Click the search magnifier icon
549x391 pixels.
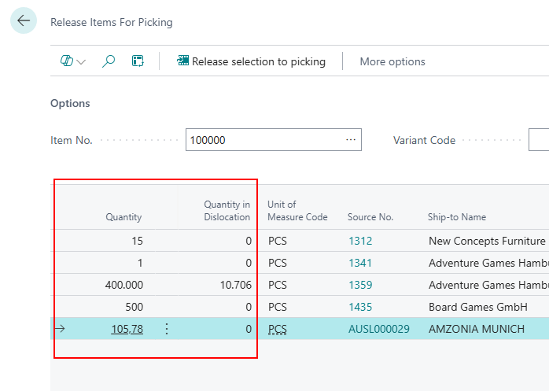[x=109, y=61]
